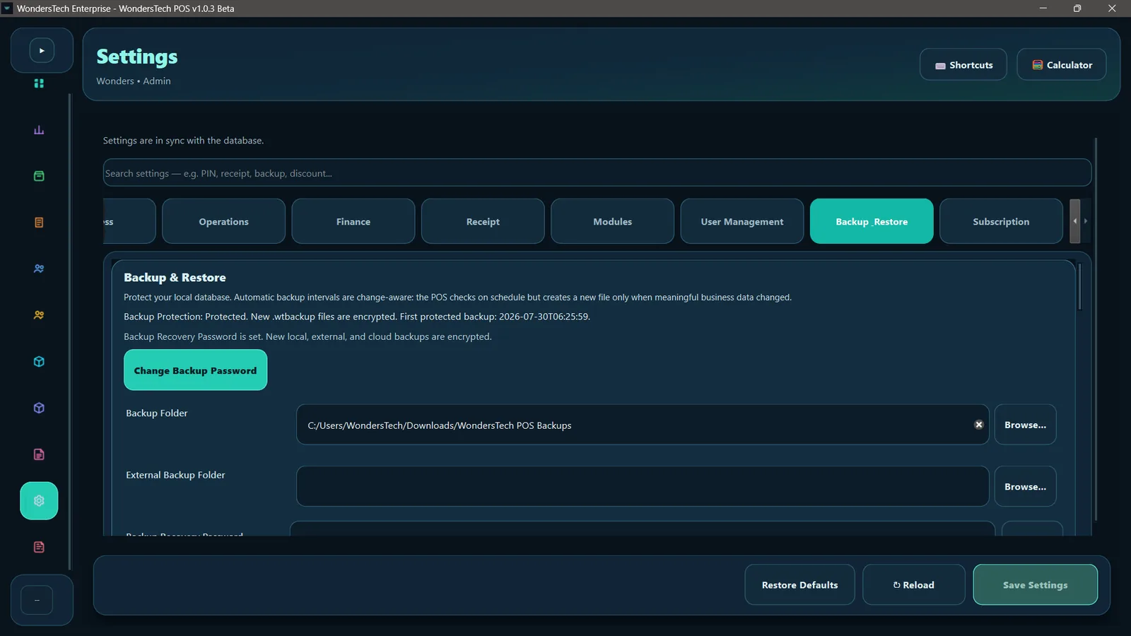Open the pink document sidebar icon

tap(39, 454)
